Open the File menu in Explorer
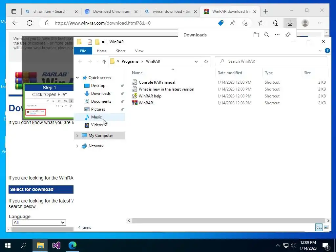Image resolution: width=336 pixels, height=252 pixels. (x=83, y=51)
